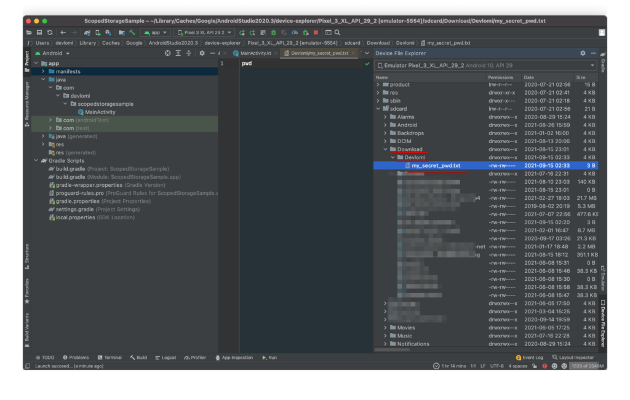
Task: Click the Build hammer icon
Action: click(x=131, y=32)
